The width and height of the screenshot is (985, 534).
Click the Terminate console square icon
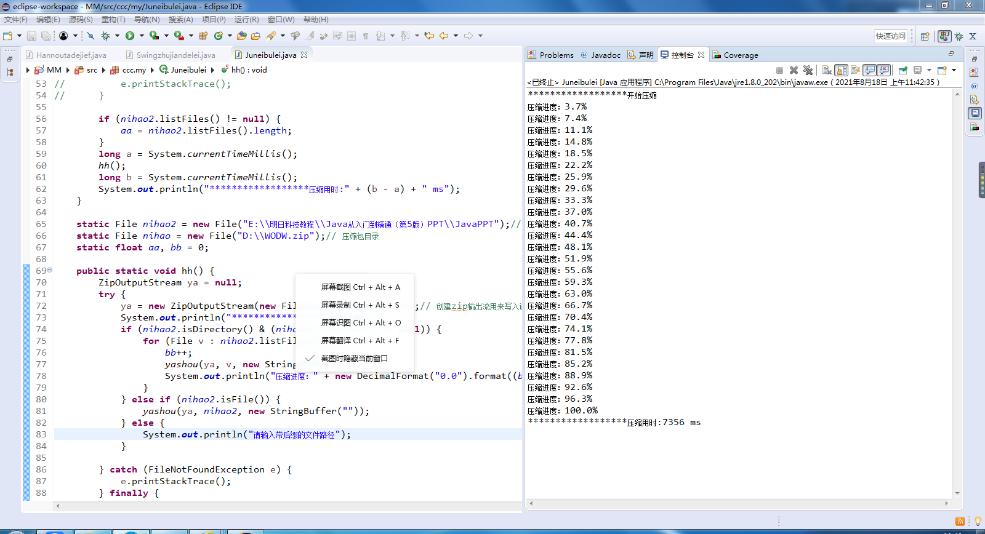click(779, 70)
